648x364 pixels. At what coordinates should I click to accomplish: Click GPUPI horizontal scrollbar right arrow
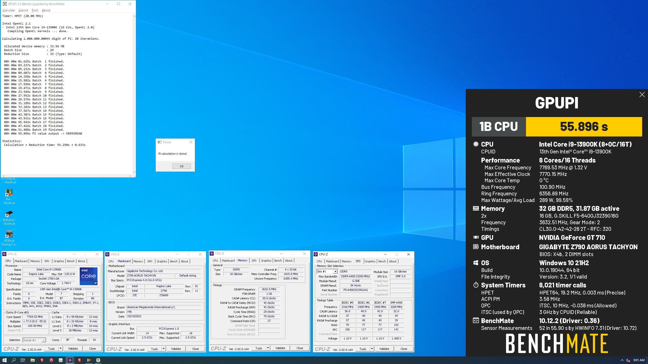(x=130, y=176)
